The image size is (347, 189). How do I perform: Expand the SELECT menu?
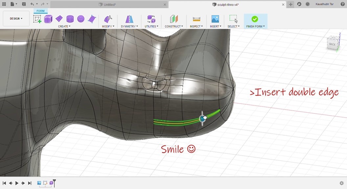pos(234,27)
